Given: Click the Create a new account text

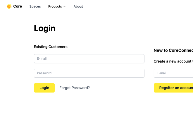Looking at the screenshot, I should (173, 61).
